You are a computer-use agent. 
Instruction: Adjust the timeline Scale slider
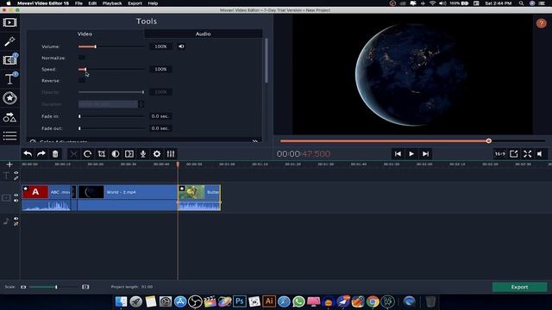coord(53,287)
